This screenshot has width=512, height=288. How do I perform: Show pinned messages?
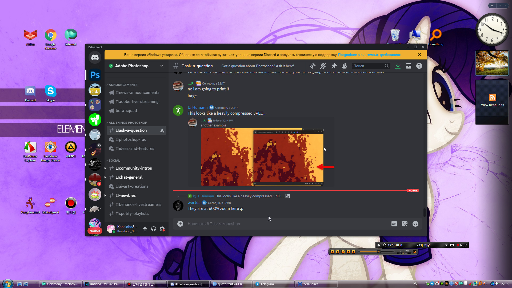click(334, 66)
